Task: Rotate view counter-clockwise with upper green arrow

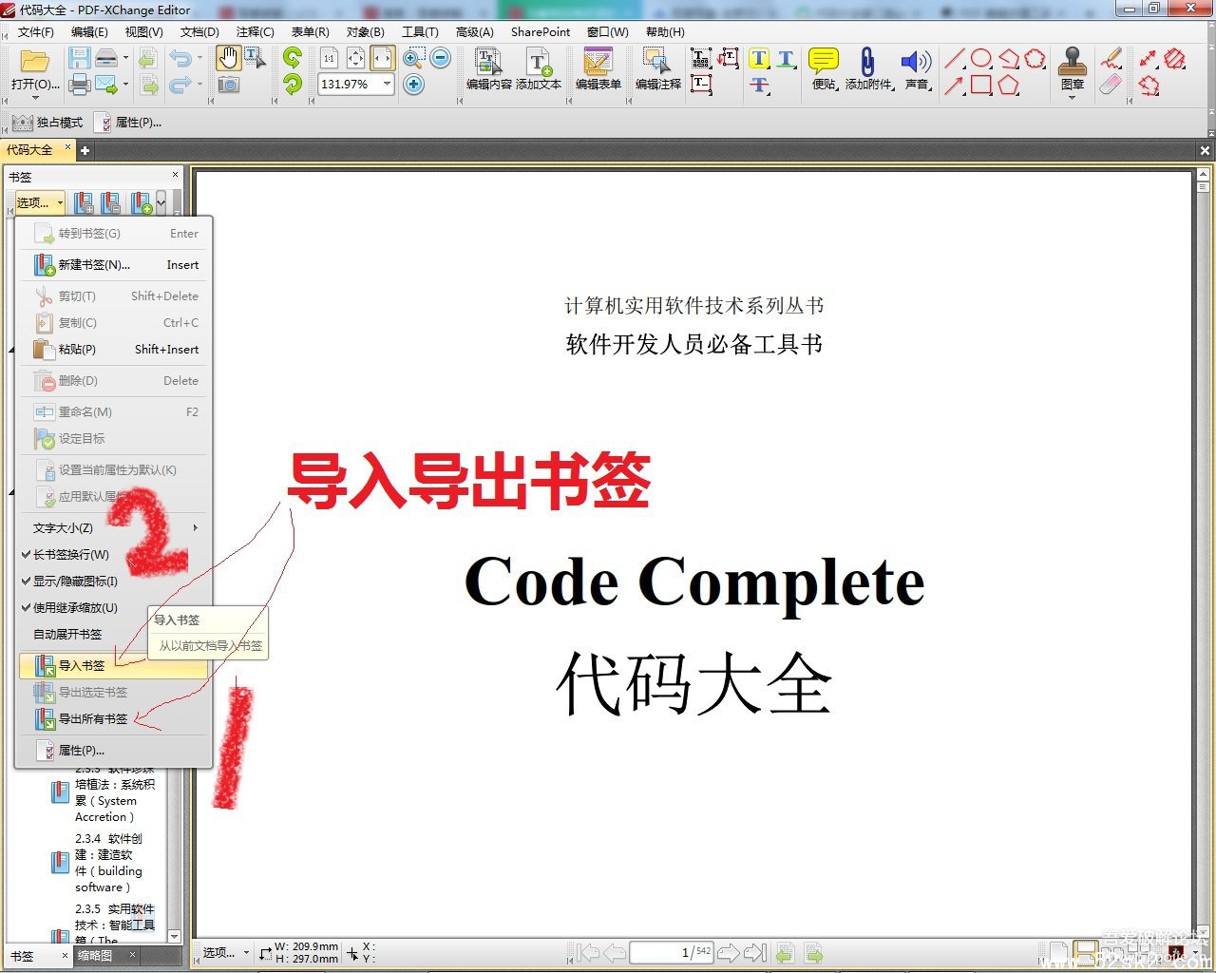Action: pyautogui.click(x=293, y=59)
